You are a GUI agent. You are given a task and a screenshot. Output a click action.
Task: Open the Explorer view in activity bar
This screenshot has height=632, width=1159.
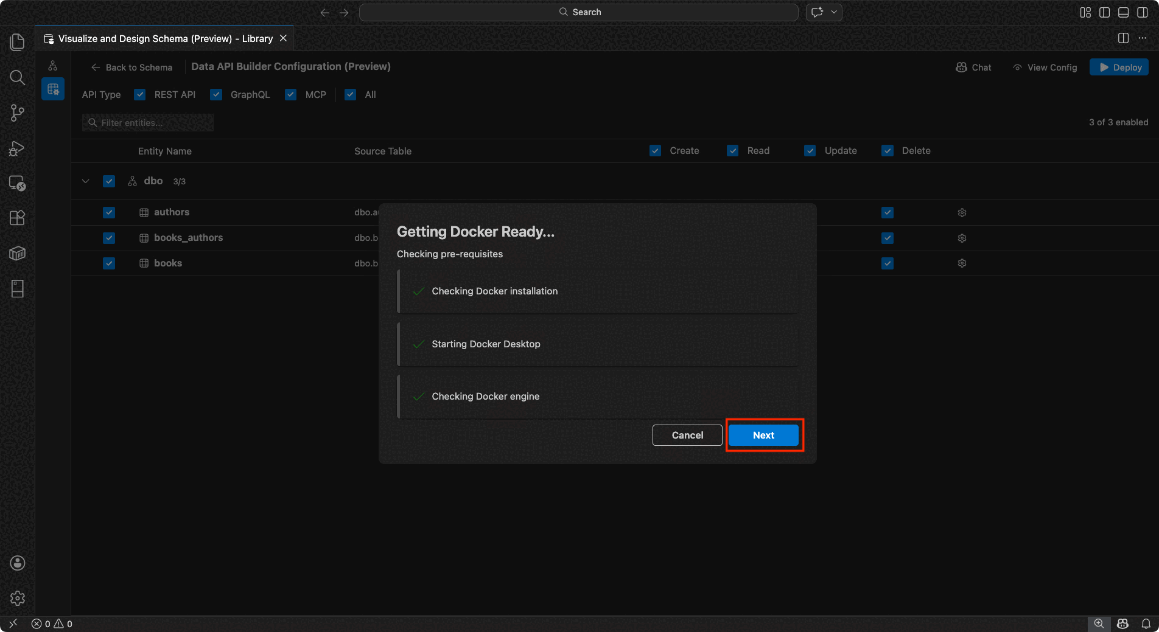17,42
